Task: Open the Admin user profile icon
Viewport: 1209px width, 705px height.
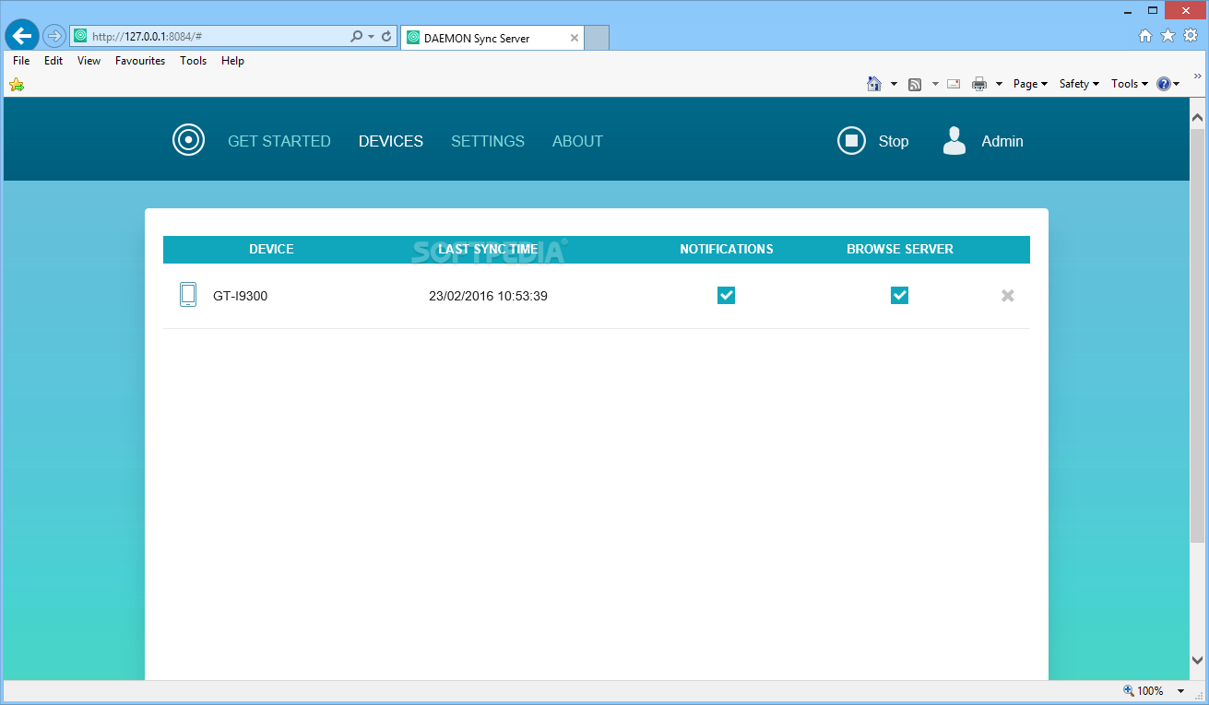Action: (954, 141)
